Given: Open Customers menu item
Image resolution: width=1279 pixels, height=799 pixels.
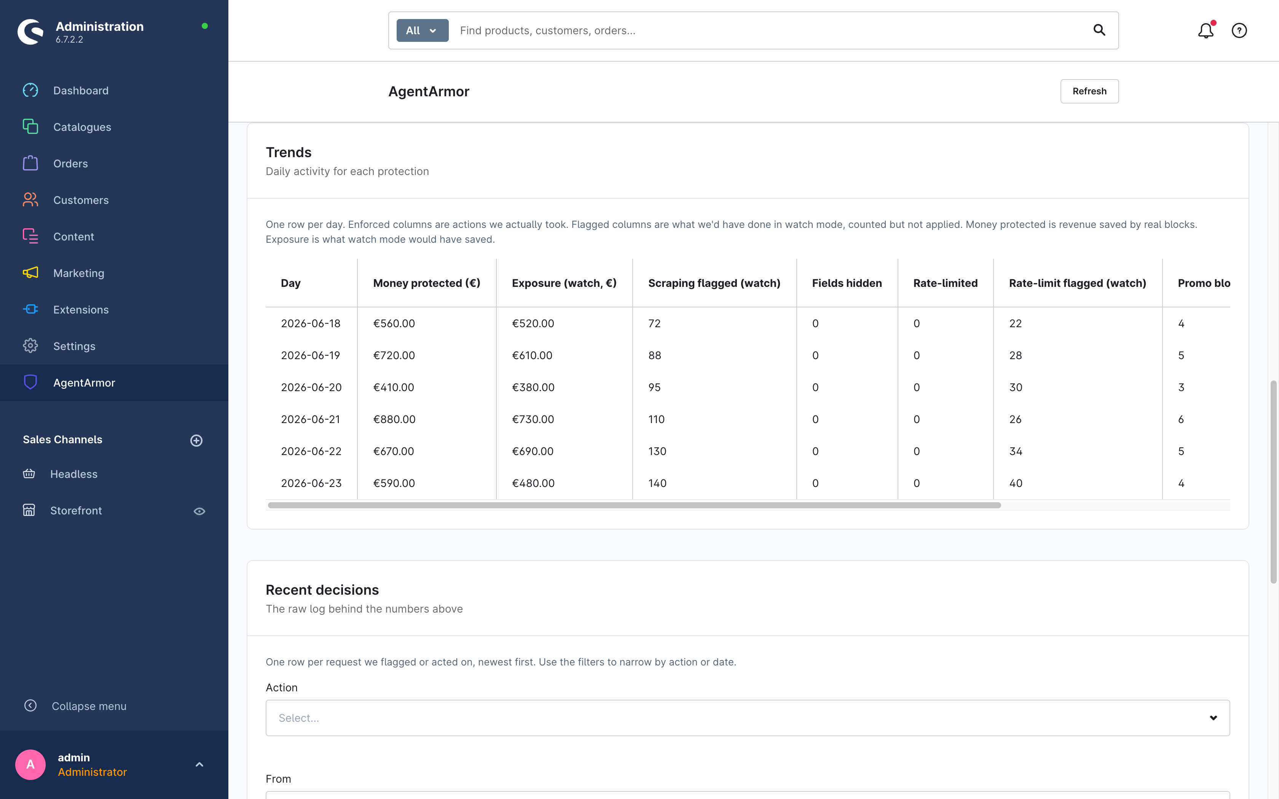Looking at the screenshot, I should tap(114, 200).
